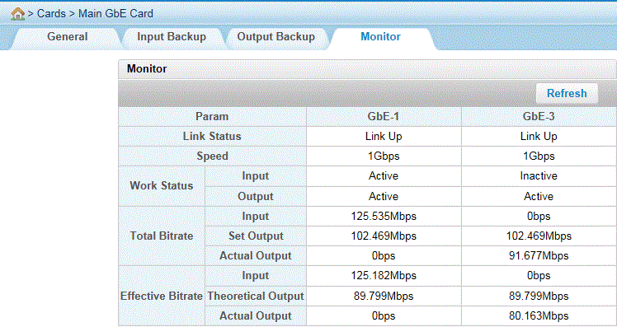The height and width of the screenshot is (327, 617).
Task: Click GbE-1 Work Status Input Active
Action: [x=384, y=175]
